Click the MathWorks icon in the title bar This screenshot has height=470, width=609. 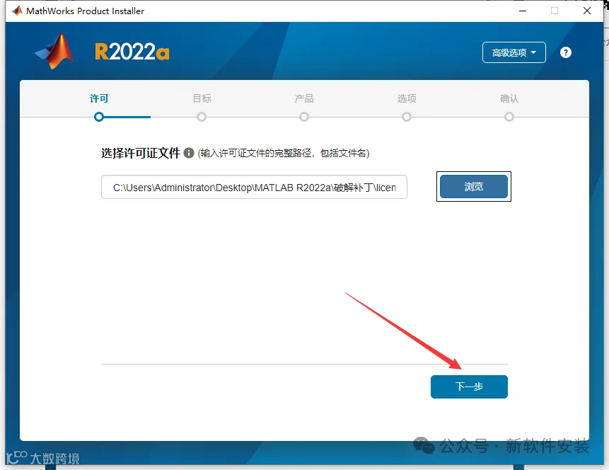(17, 11)
